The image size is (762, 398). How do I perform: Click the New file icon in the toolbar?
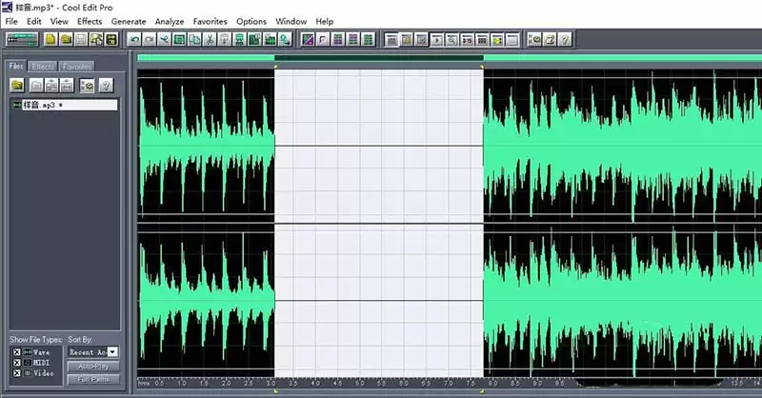50,39
